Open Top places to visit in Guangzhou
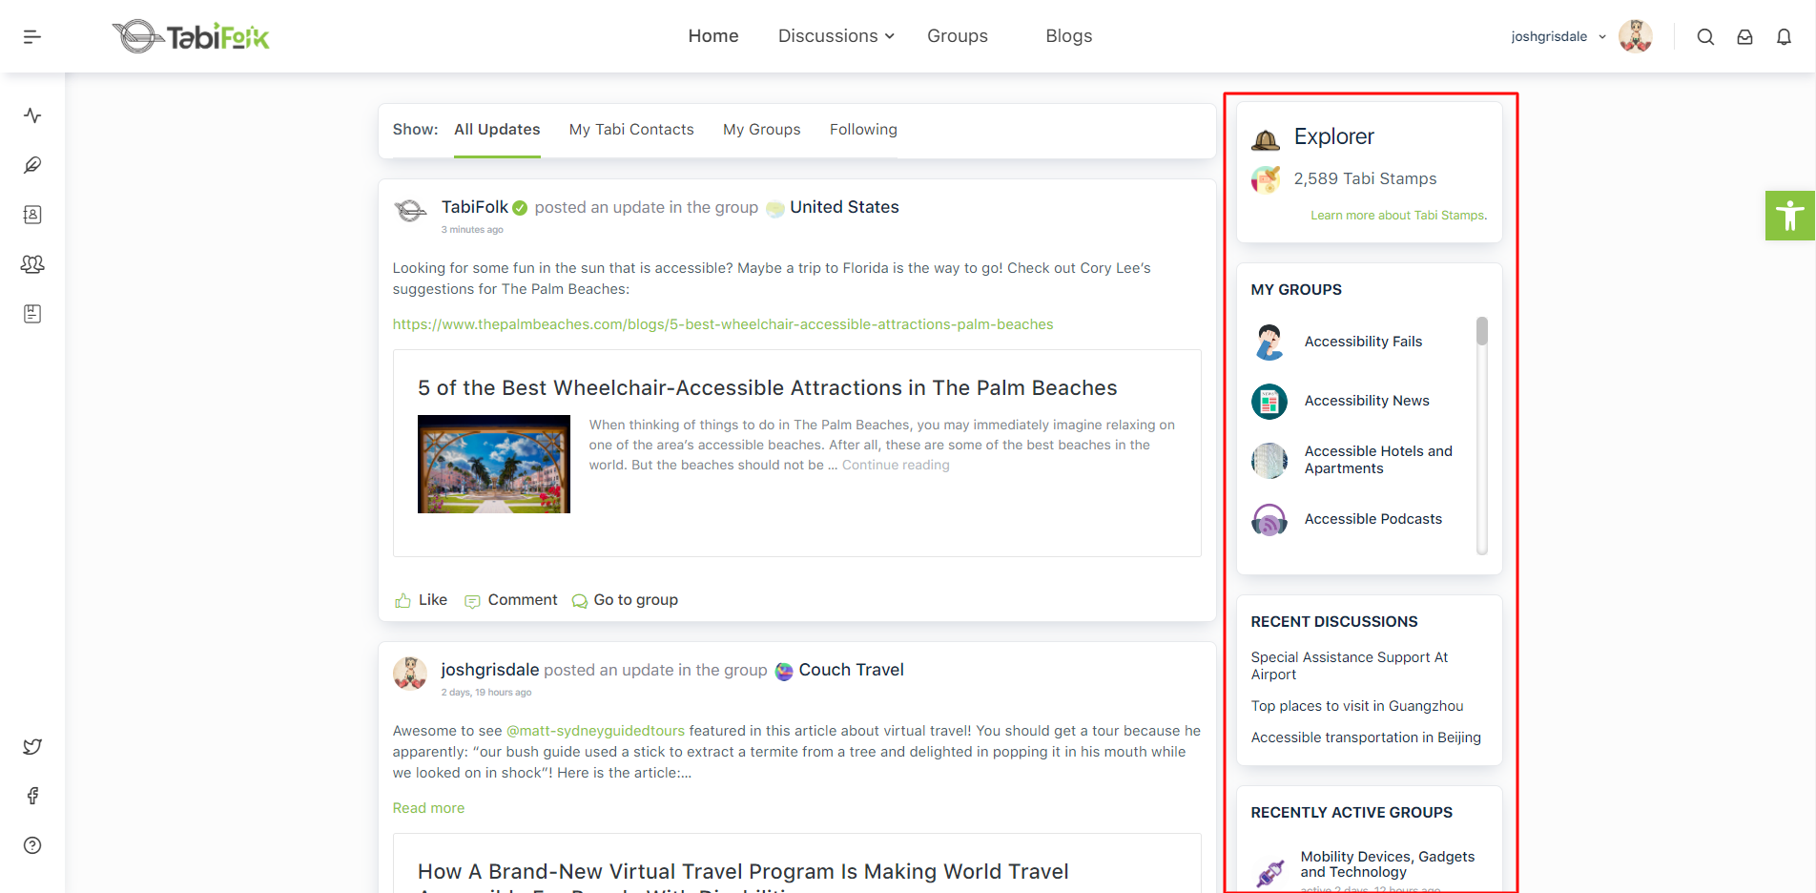1816x893 pixels. tap(1357, 706)
